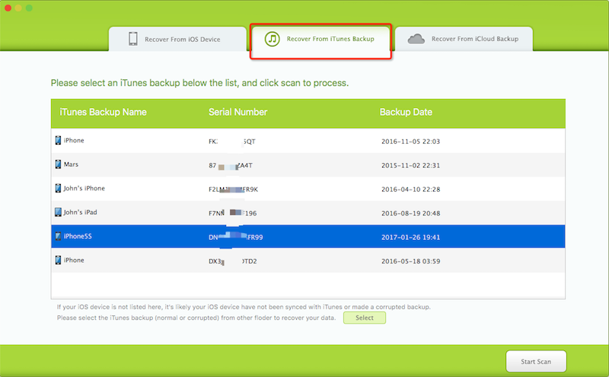The height and width of the screenshot is (377, 609).
Task: Click serial number starting with F7N
Action: pos(232,213)
